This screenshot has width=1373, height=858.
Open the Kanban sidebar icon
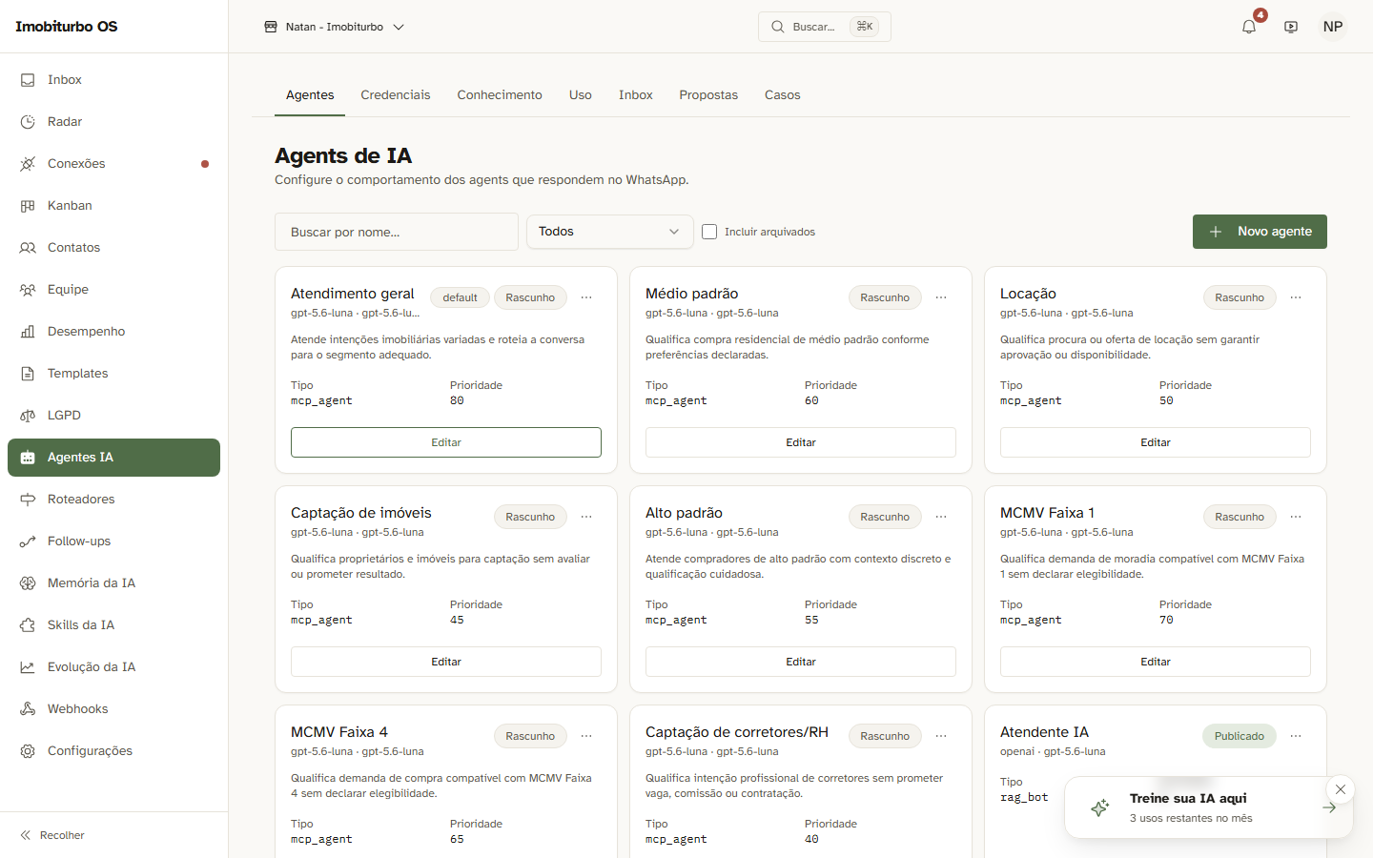tap(28, 206)
